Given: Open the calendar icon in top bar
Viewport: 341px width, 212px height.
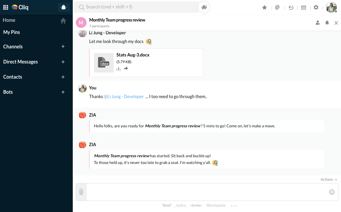Looking at the screenshot, I should point(303,7).
